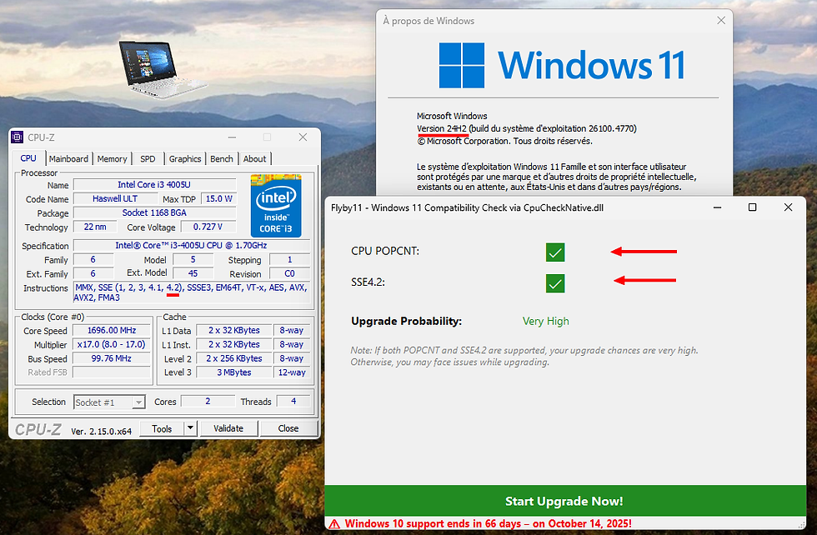Open the SPD tab
This screenshot has width=817, height=535.
point(148,159)
